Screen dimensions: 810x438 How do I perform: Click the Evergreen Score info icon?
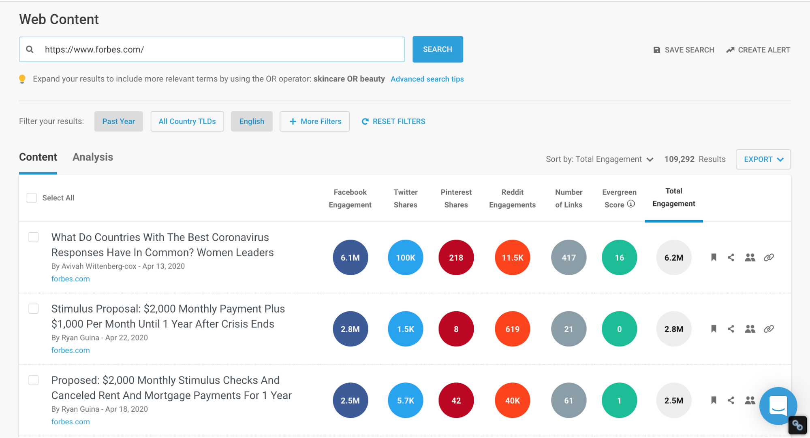[x=631, y=204]
